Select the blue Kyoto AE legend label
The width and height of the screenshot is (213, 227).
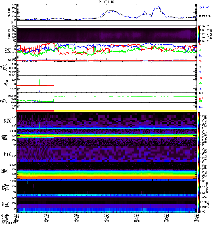[x=204, y=7]
